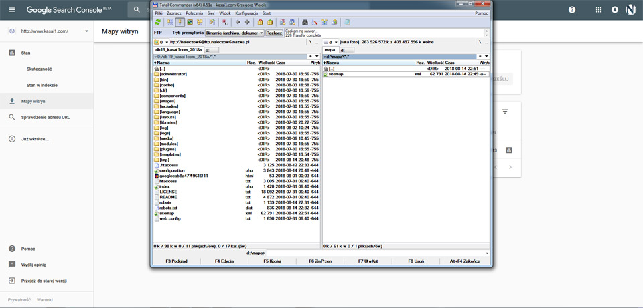
Task: Click the search icon in Search Console header
Action: click(137, 10)
